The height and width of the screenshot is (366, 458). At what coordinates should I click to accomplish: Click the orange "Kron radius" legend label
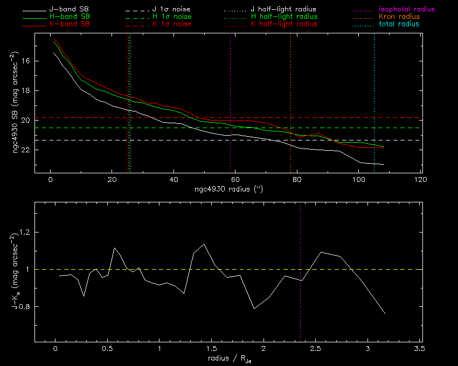tap(399, 17)
